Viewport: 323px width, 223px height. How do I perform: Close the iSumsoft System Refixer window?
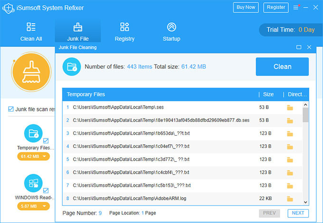pyautogui.click(x=315, y=8)
